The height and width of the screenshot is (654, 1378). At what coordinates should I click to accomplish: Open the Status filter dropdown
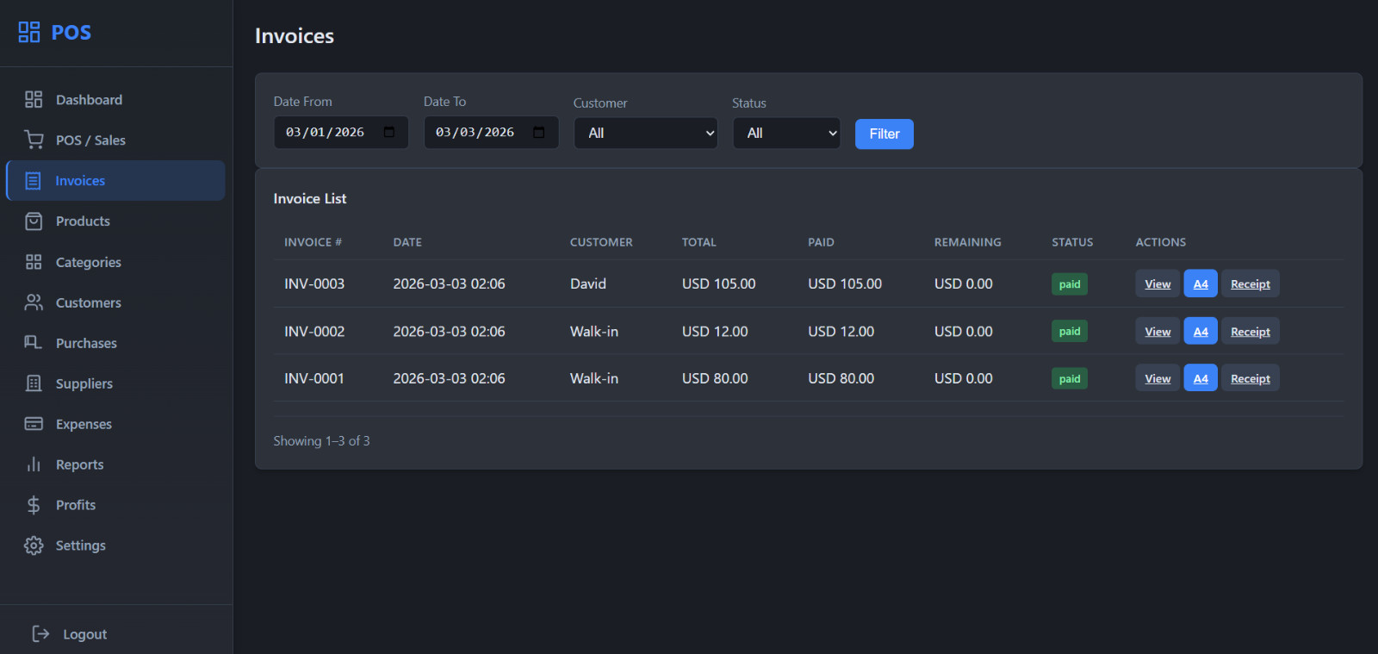pos(786,133)
